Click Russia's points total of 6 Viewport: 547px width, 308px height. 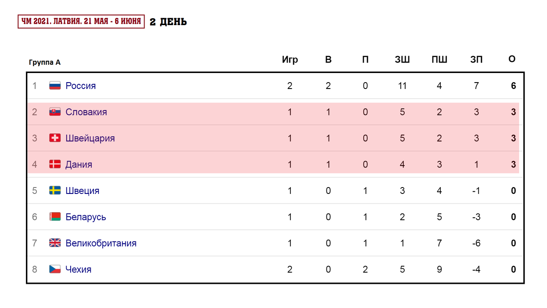click(513, 86)
